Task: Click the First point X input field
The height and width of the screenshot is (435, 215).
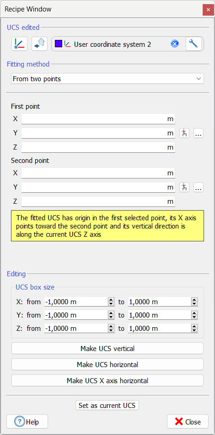Action: 98,119
